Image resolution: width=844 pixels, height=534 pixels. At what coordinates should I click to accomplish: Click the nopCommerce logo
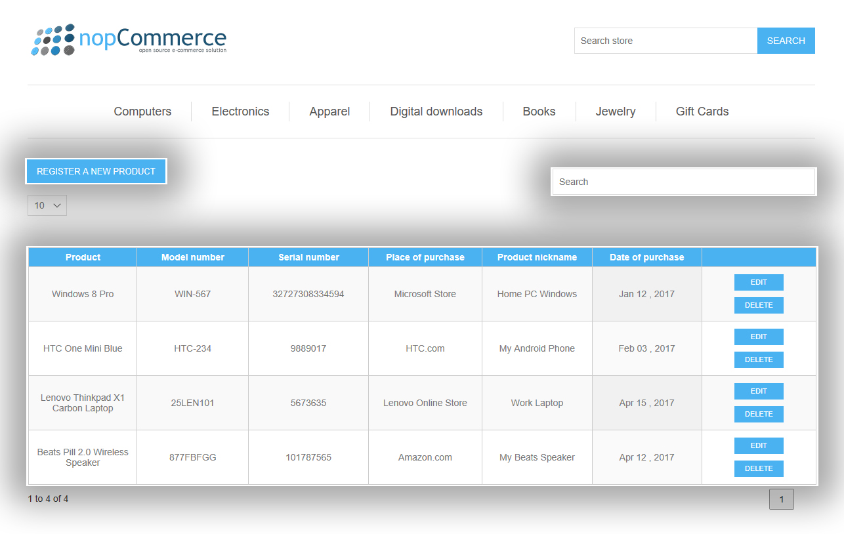[x=129, y=40]
